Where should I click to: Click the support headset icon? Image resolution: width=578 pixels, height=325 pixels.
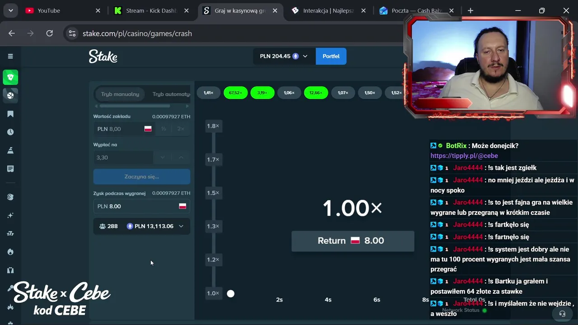coord(562,313)
